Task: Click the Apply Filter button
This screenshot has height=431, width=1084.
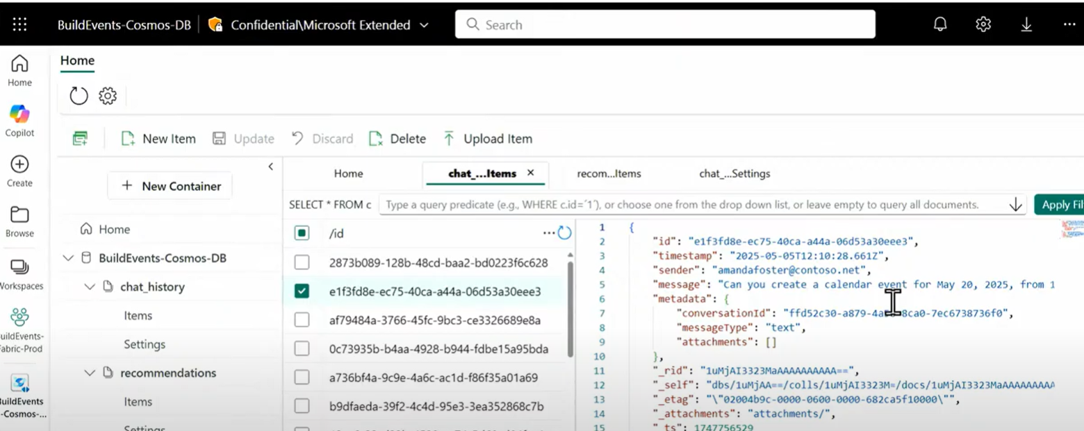Action: click(1059, 205)
